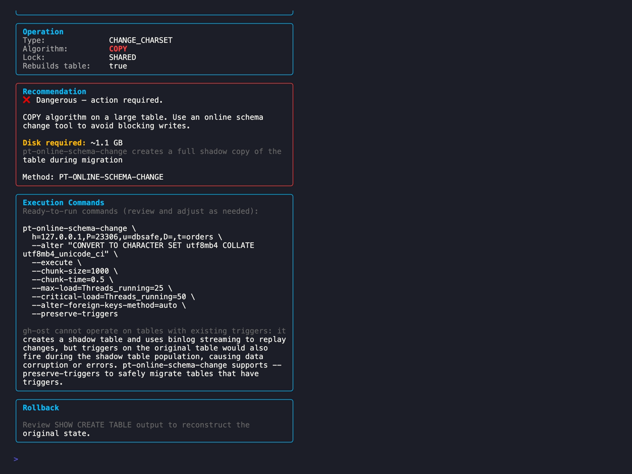Select the Operation panel header

[x=43, y=31]
